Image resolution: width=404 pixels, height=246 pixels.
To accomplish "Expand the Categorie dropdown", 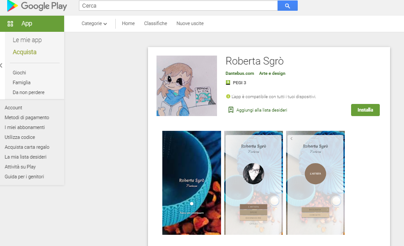I will [x=94, y=24].
